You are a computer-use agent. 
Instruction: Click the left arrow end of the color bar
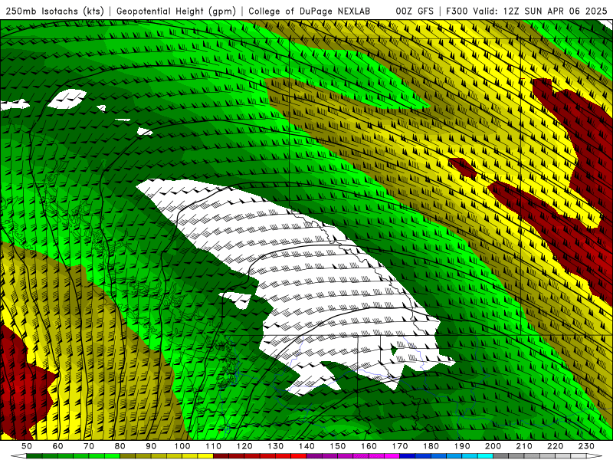click(18, 456)
